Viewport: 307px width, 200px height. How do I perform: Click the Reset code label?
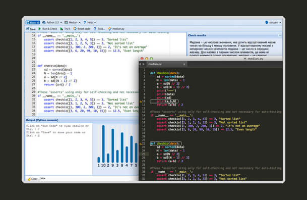(84, 29)
